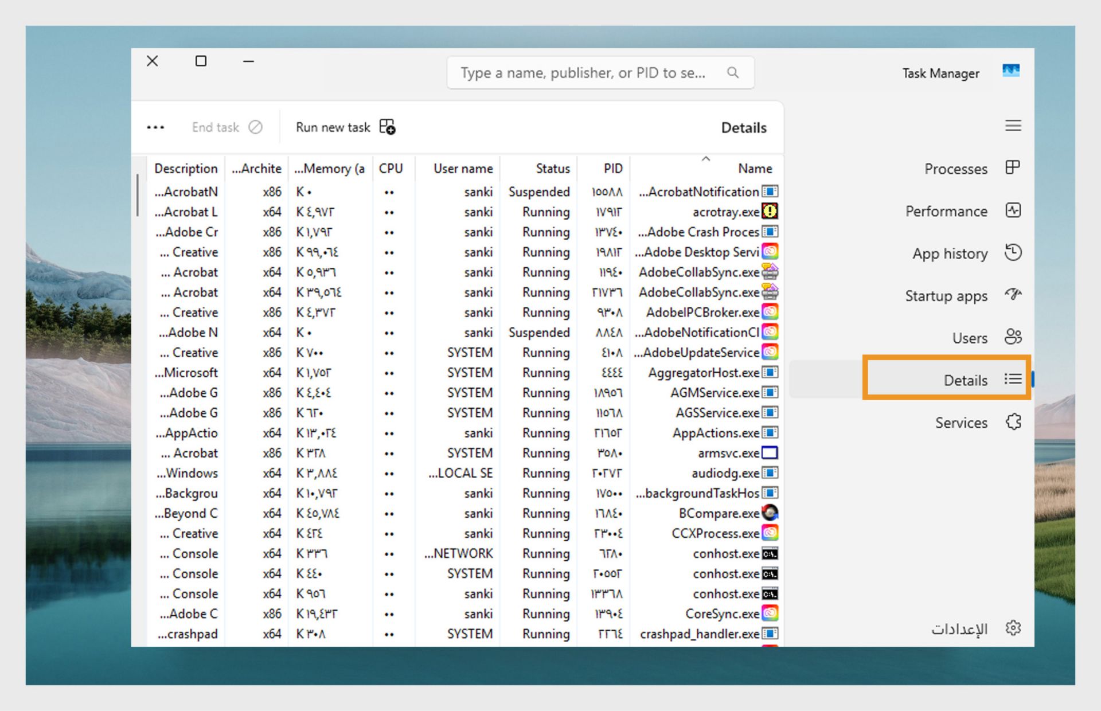Select the Details navigation tab
Viewport: 1101px width, 711px height.
[966, 380]
